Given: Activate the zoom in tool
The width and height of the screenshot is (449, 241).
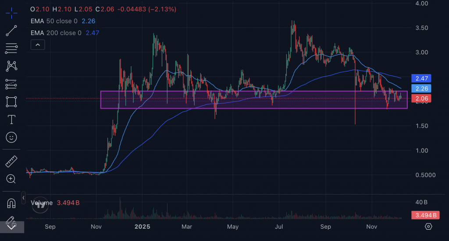Looking at the screenshot, I should 11,179.
